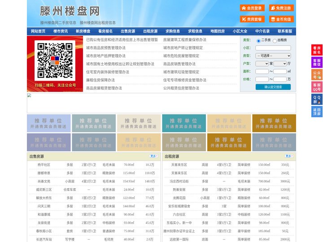This screenshot has width=323, height=242.
Task: Open the 龙腾花园 rental listing
Action: click(x=179, y=198)
